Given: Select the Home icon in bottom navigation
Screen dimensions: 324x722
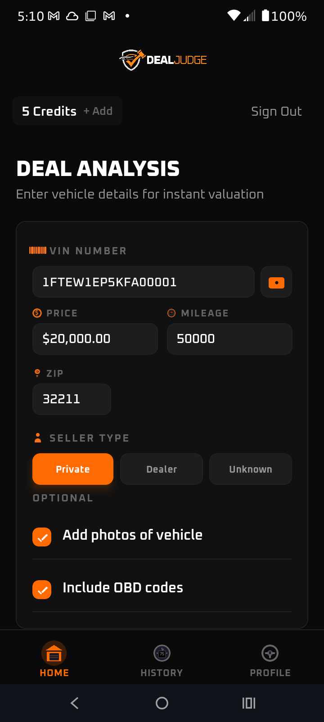Looking at the screenshot, I should coord(54,653).
